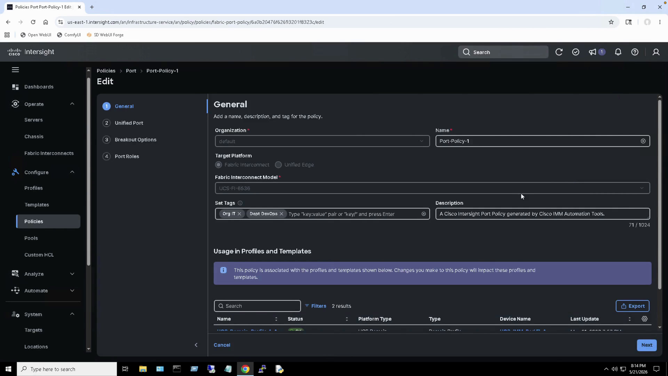The width and height of the screenshot is (668, 376).
Task: Click the Cisco Intersight logo
Action: pos(31,52)
